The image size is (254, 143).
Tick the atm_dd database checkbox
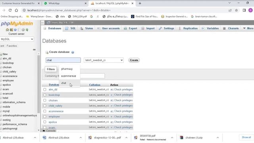click(x=45, y=89)
